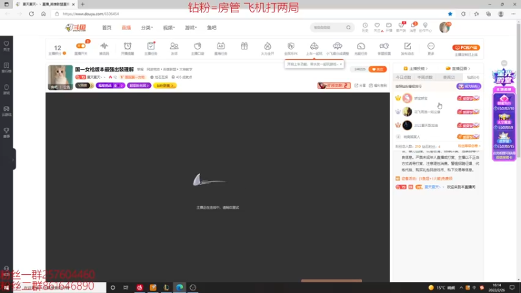Open the chat bubble voting icon
This screenshot has height=293, width=521.
point(384,46)
